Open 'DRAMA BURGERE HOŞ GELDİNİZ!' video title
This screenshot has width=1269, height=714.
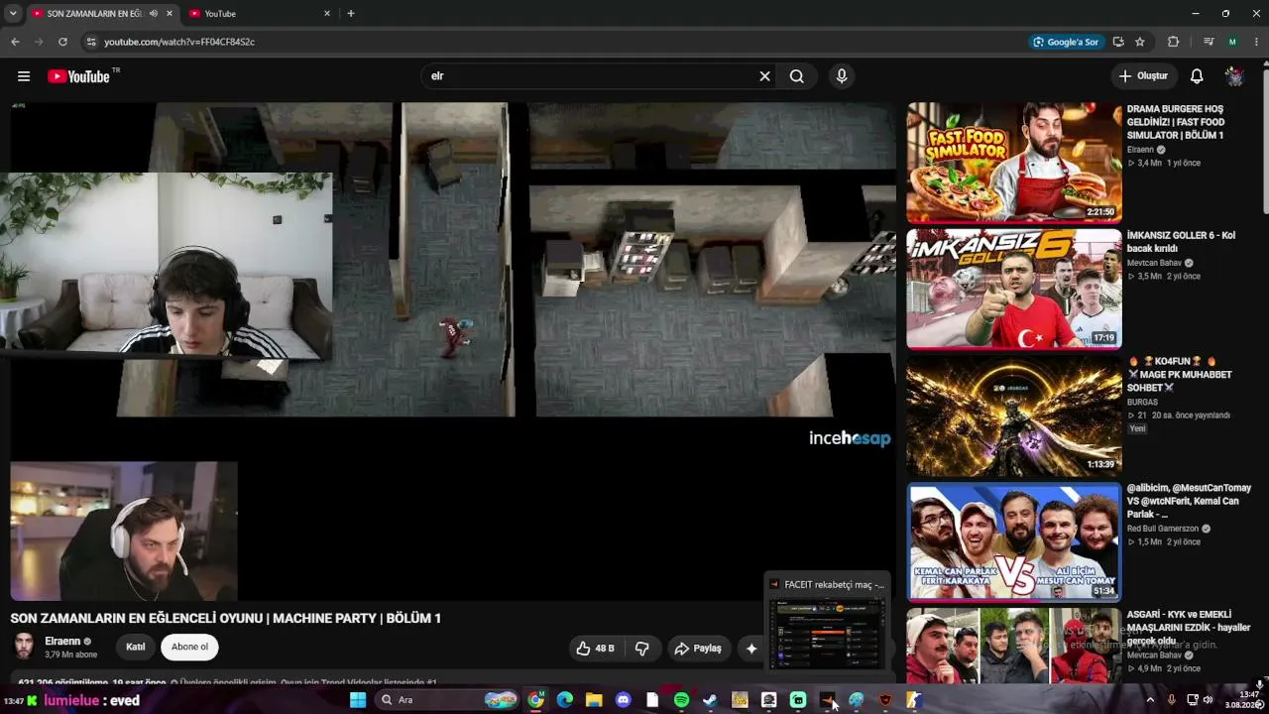(x=1177, y=122)
